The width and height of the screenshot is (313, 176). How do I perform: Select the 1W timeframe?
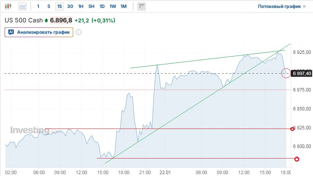click(113, 6)
